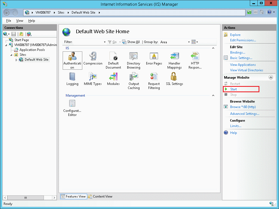279x209 pixels.
Task: Select Application Pools in Connections tree
Action: click(32, 50)
